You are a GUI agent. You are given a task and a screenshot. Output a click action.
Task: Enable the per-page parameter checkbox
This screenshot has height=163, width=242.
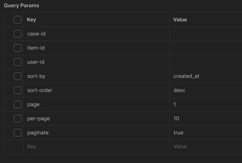point(18,119)
